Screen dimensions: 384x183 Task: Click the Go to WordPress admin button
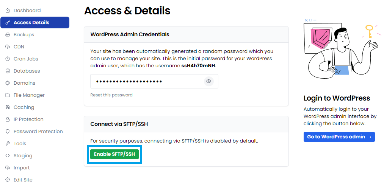click(339, 137)
